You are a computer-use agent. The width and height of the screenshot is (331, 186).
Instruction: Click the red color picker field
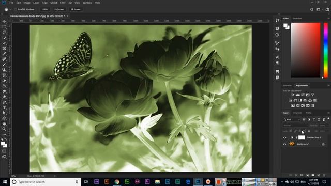(x=306, y=50)
